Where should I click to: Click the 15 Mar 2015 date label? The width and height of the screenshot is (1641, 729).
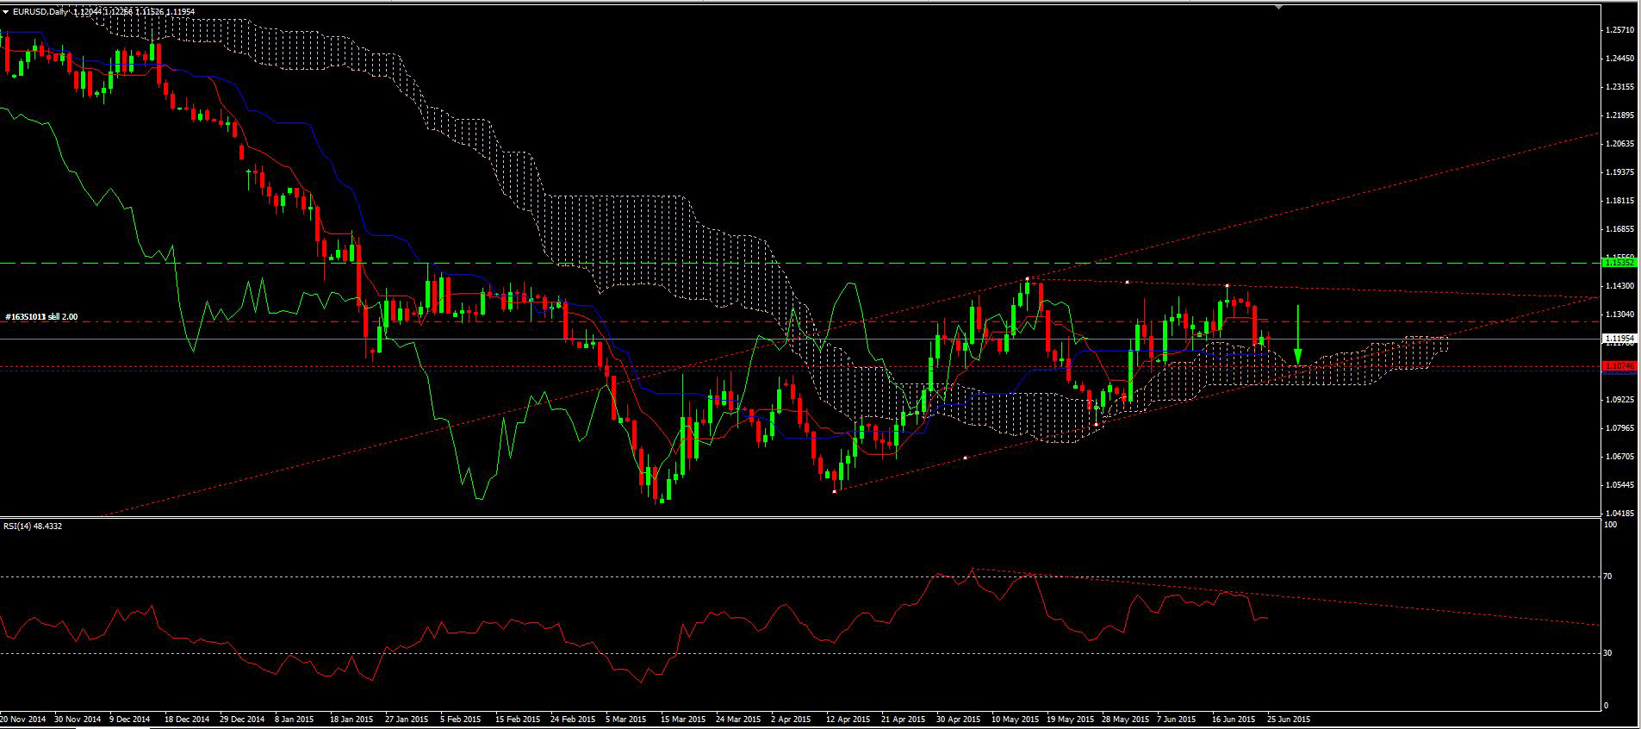click(681, 719)
